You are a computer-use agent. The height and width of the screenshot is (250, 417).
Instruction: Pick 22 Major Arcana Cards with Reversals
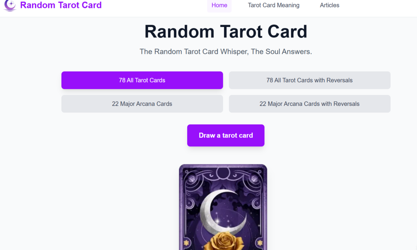(x=310, y=104)
